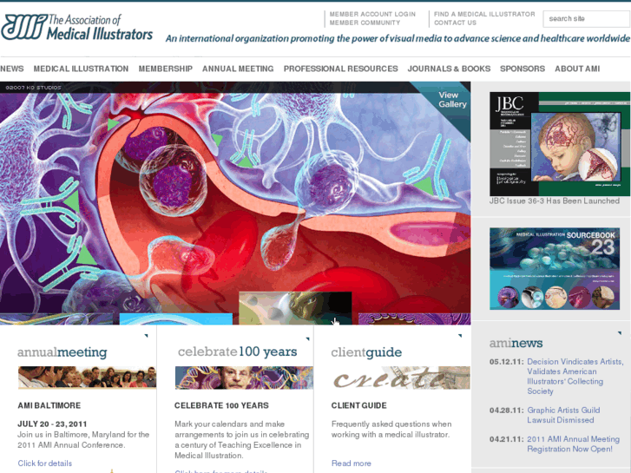
Task: Click the annualmeeting heading
Action: (62, 352)
